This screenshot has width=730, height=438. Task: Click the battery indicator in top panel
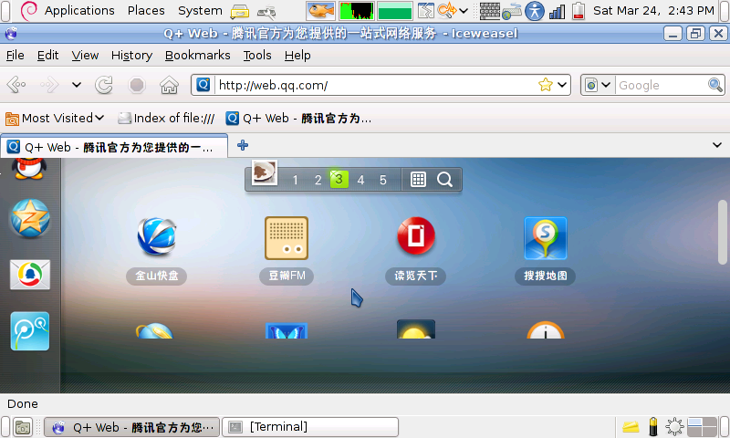pyautogui.click(x=579, y=11)
